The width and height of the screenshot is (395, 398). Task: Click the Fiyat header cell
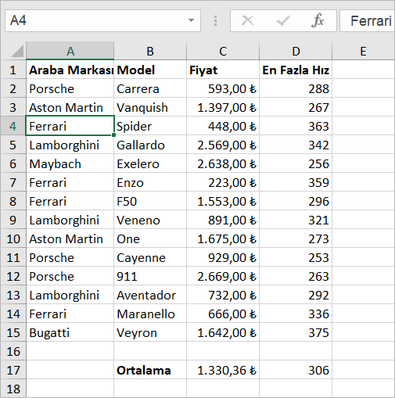(223, 70)
